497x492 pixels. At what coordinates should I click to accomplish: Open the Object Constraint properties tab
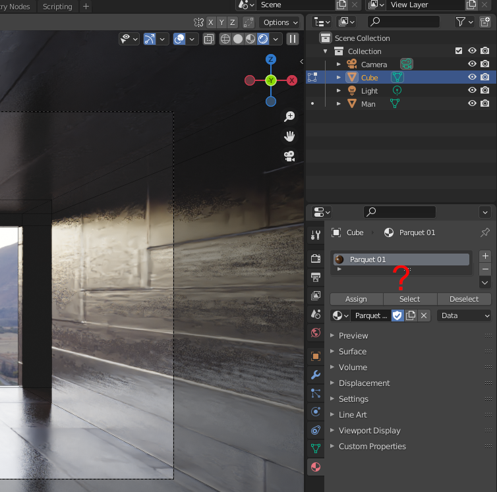pyautogui.click(x=316, y=430)
